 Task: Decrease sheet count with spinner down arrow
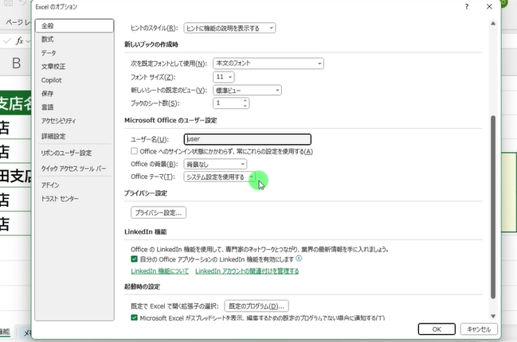click(x=245, y=106)
